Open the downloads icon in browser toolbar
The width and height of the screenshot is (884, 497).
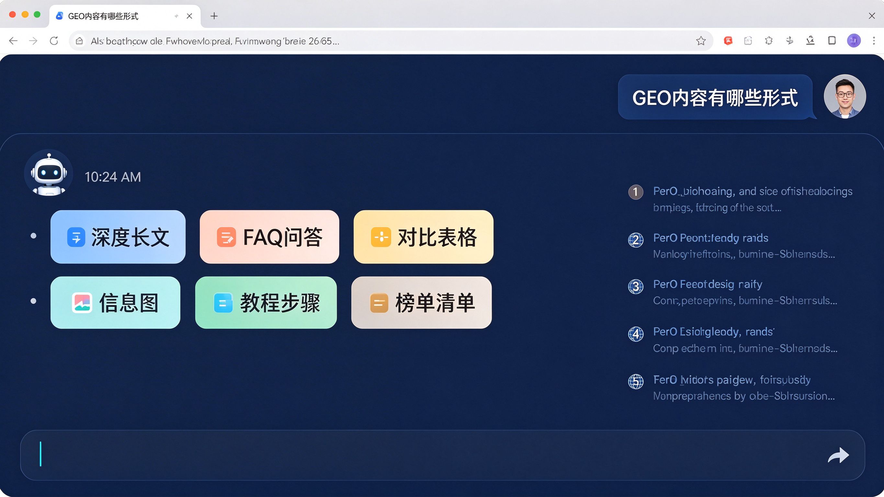pyautogui.click(x=810, y=41)
